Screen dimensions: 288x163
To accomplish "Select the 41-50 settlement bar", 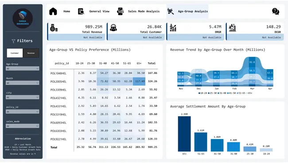I will tap(217, 145).
